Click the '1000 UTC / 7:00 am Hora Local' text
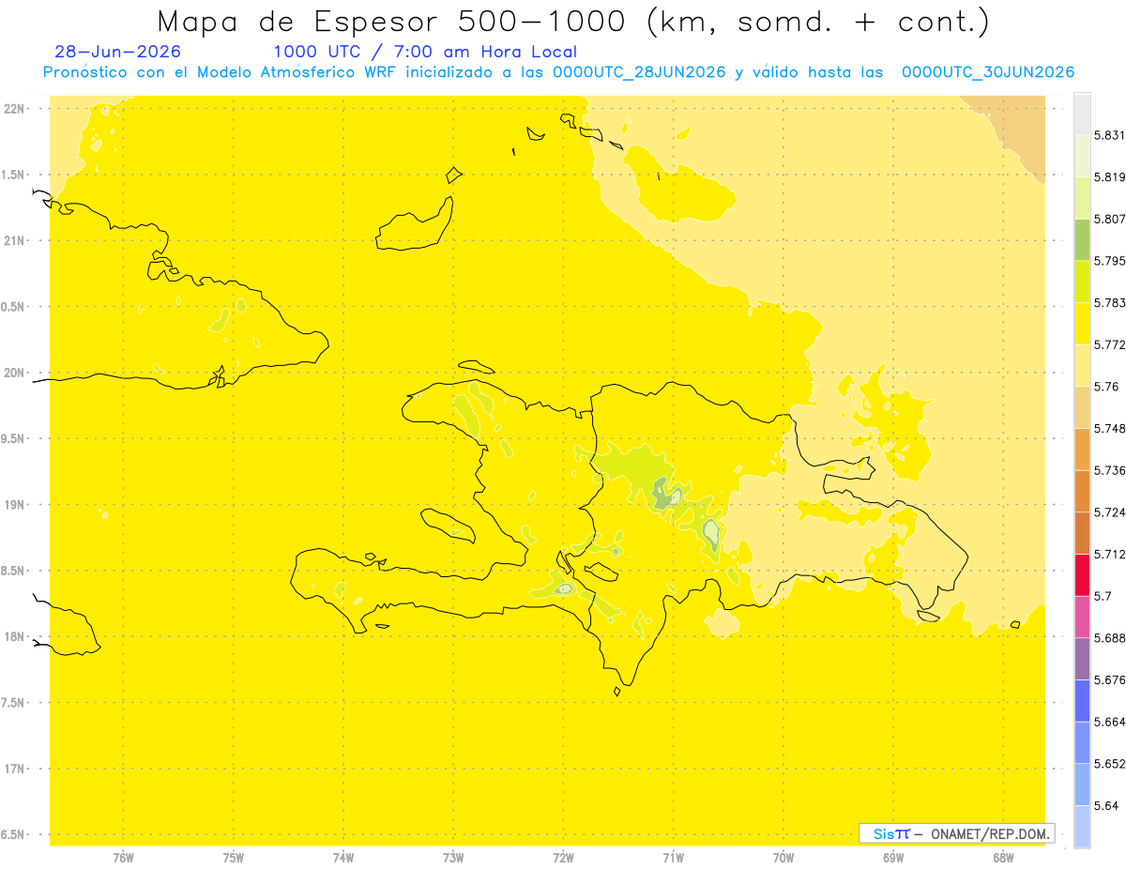1126x870 pixels. coord(425,53)
